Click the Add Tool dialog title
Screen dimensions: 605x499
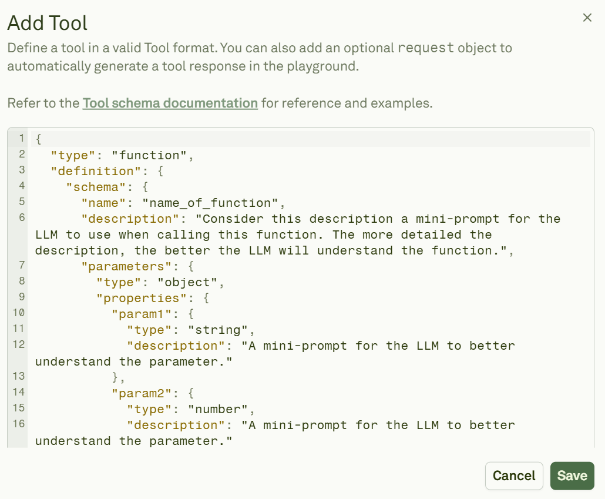(x=47, y=23)
